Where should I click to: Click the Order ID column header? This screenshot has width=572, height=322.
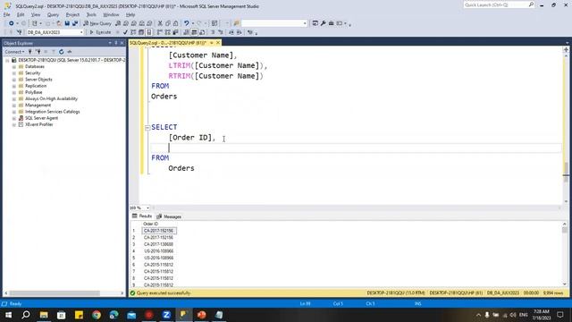[151, 224]
